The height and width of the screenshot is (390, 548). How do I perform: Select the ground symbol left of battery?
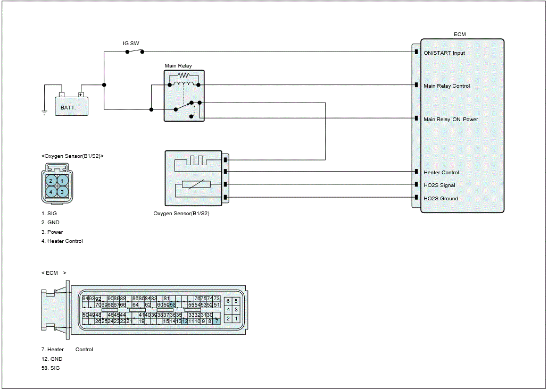[45, 112]
